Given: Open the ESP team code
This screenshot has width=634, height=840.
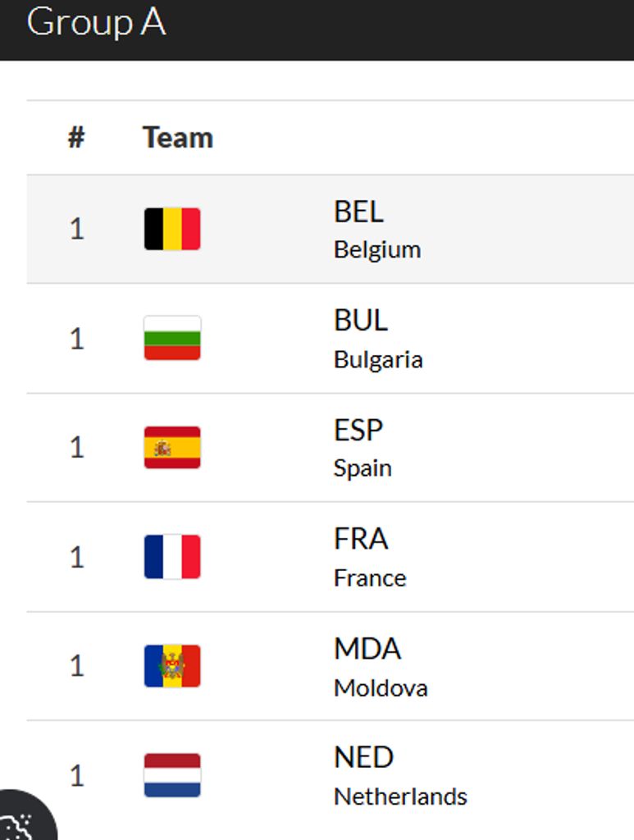Looking at the screenshot, I should click(358, 430).
